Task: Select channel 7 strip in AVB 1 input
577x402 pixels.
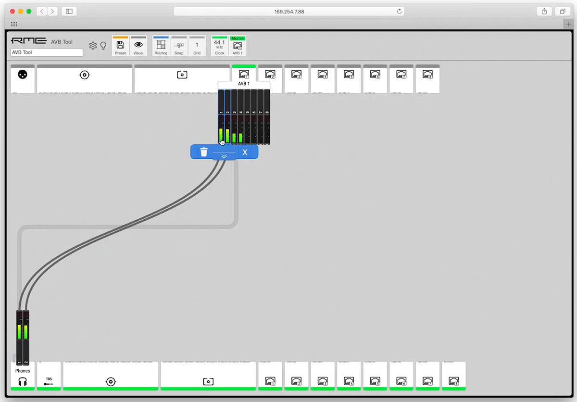Action: pos(260,117)
